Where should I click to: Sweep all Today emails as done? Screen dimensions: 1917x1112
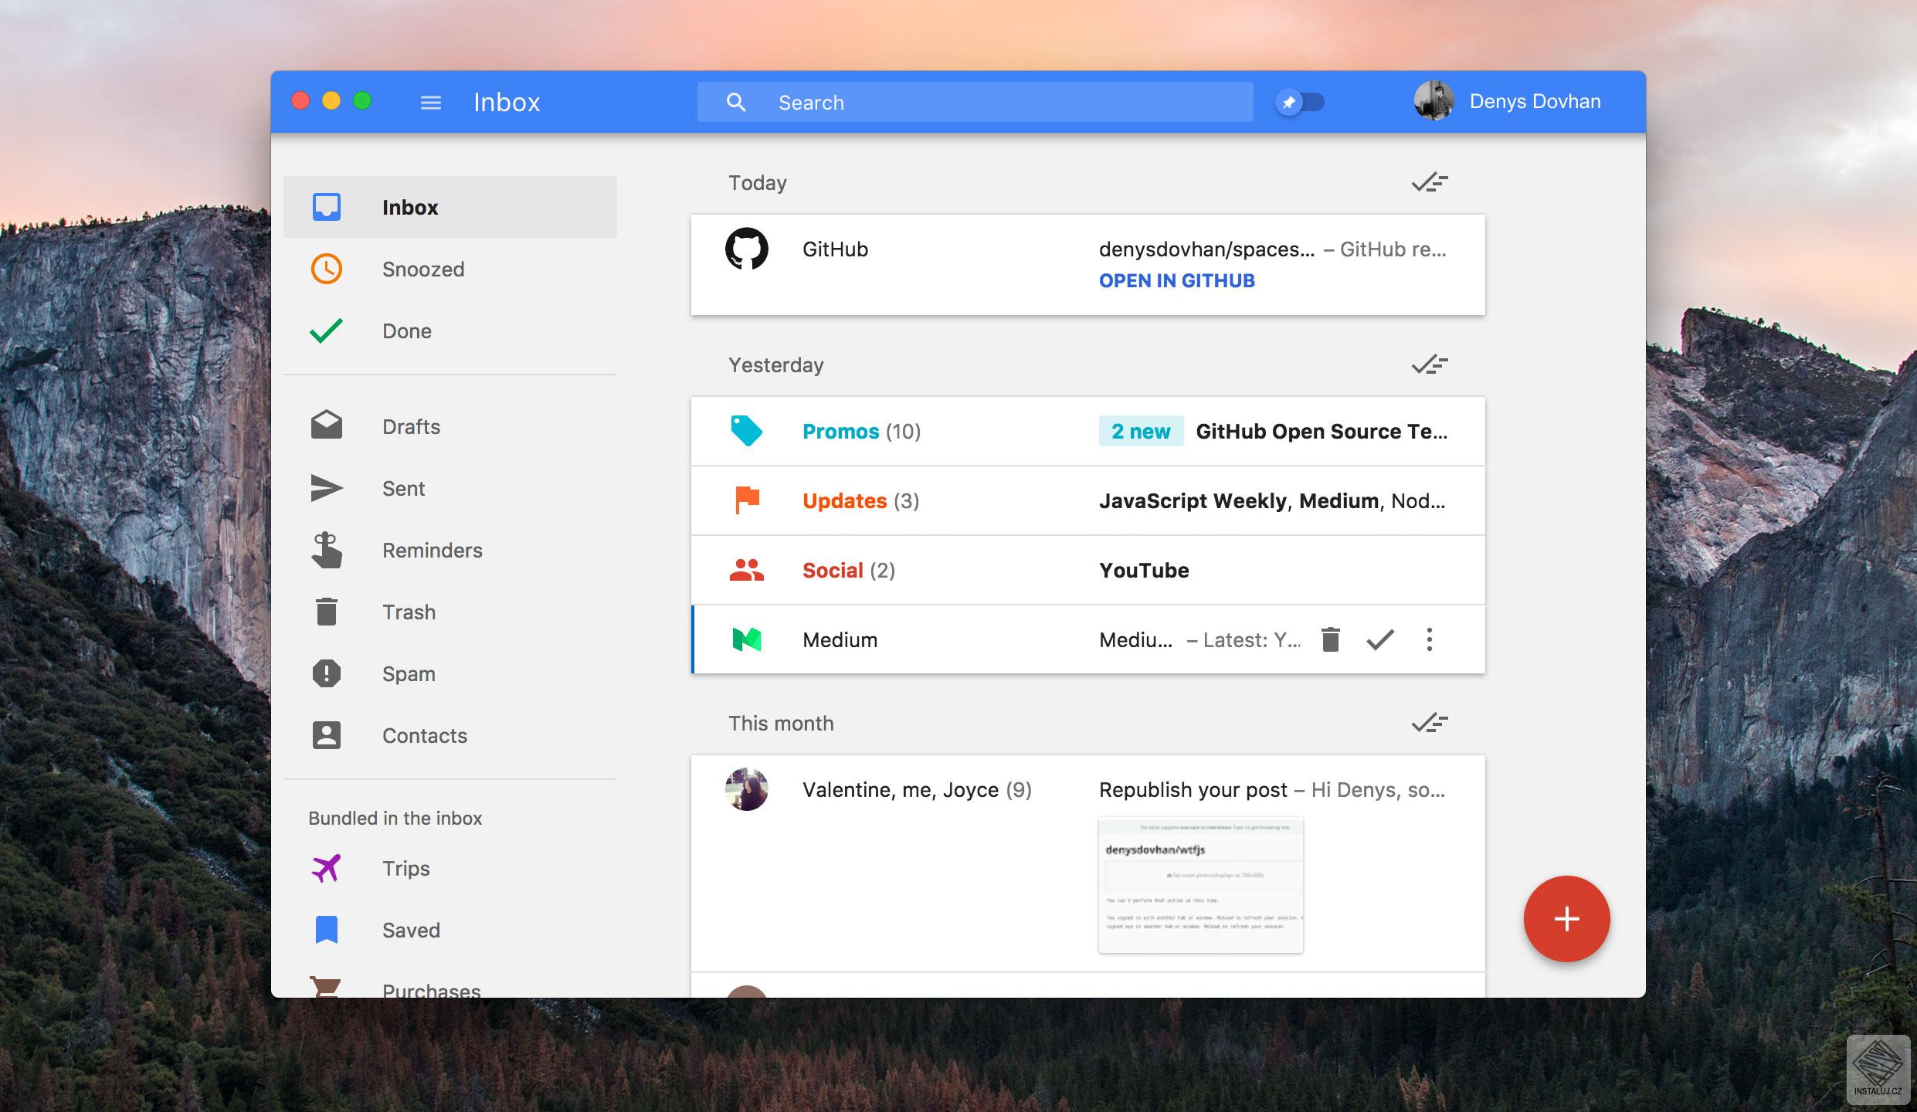tap(1429, 182)
